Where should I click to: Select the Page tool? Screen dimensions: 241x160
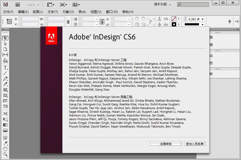point(5,49)
